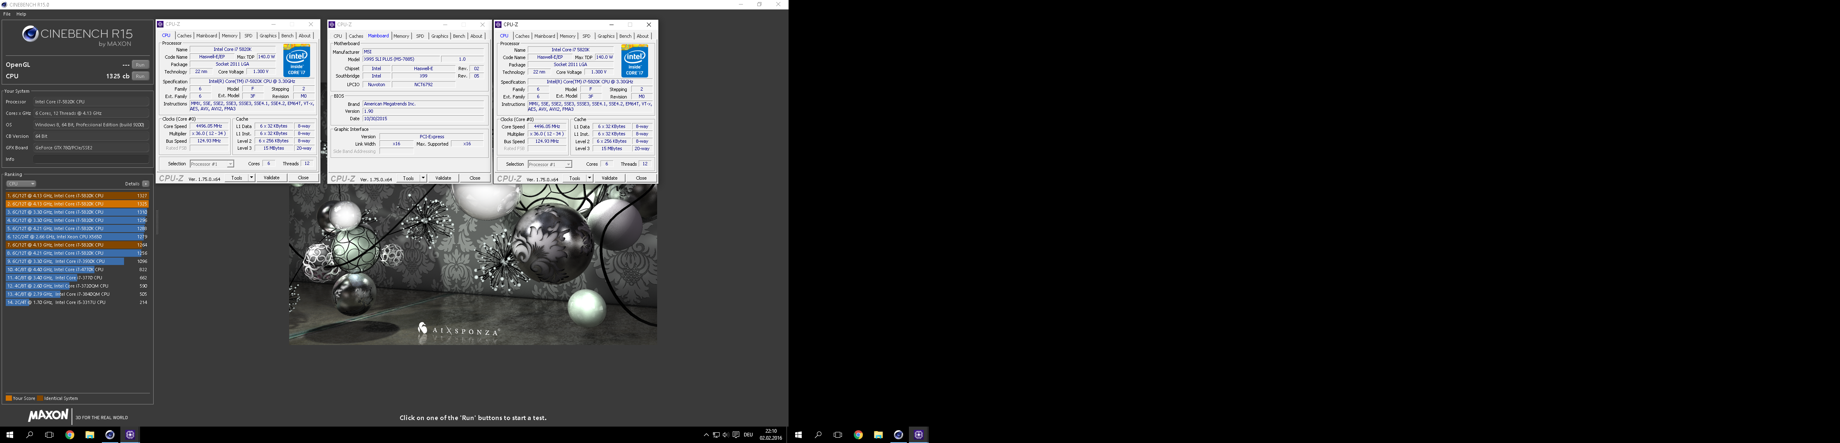Open the Help menu in Cinebench
This screenshot has height=443, width=1840.
point(21,14)
